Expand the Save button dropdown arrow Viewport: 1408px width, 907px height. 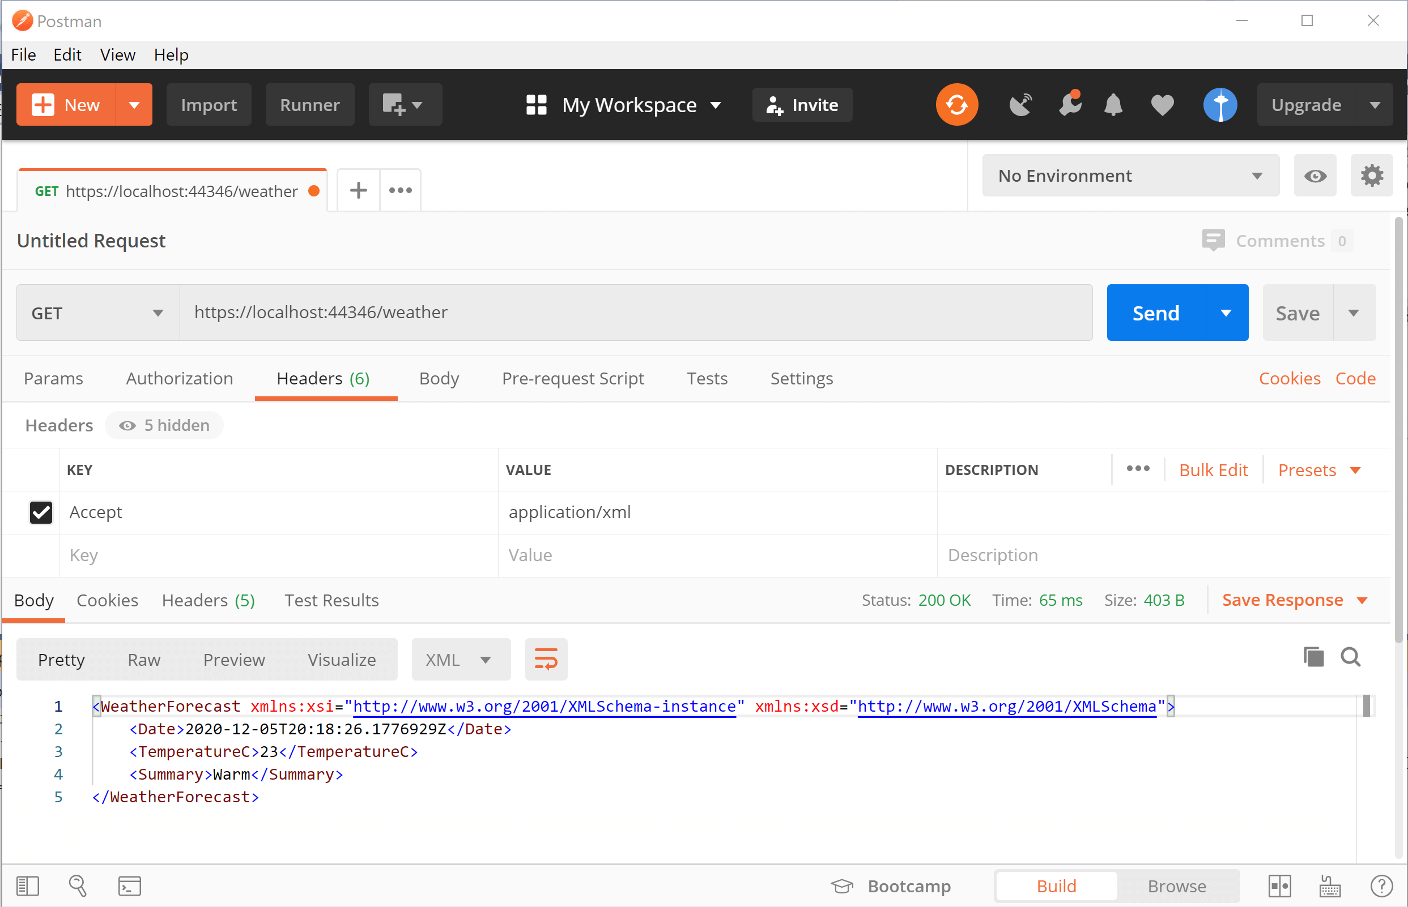click(x=1354, y=313)
